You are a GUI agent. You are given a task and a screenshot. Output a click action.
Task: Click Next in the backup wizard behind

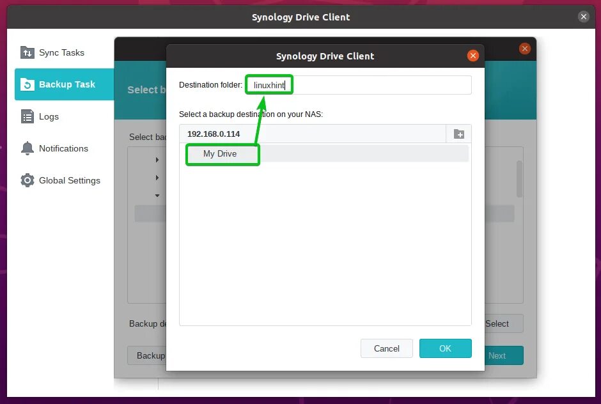504,355
